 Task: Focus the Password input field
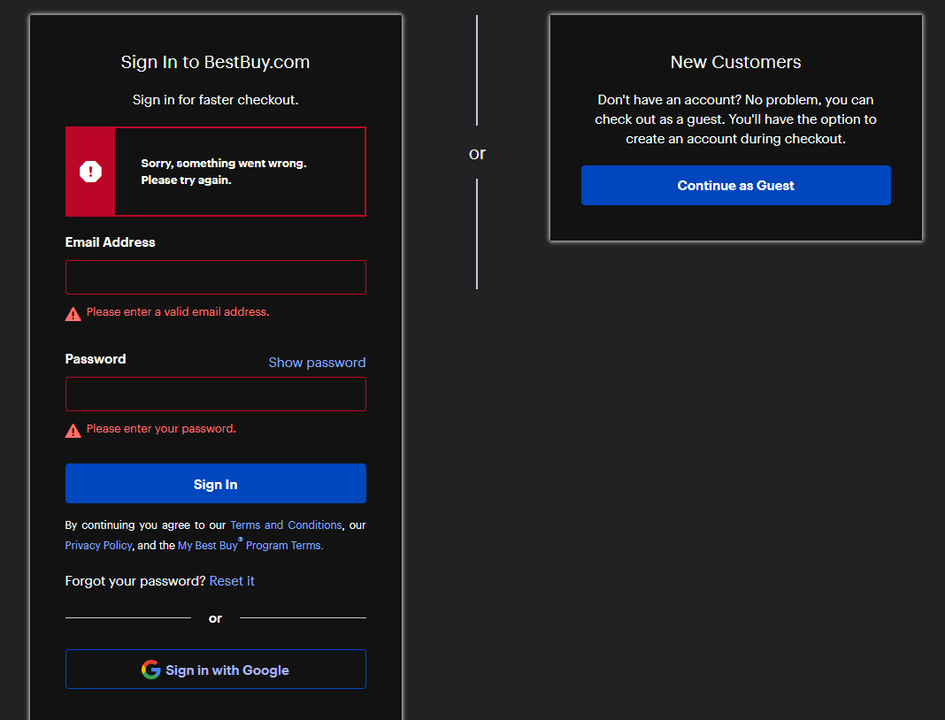tap(216, 394)
